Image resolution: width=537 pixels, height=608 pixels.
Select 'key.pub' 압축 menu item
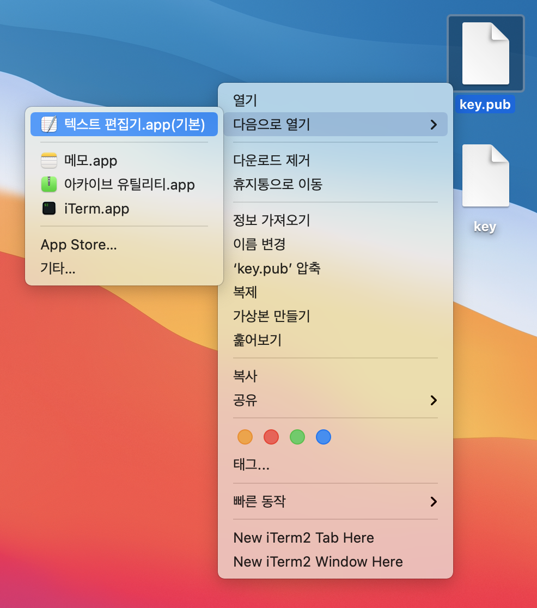point(335,269)
